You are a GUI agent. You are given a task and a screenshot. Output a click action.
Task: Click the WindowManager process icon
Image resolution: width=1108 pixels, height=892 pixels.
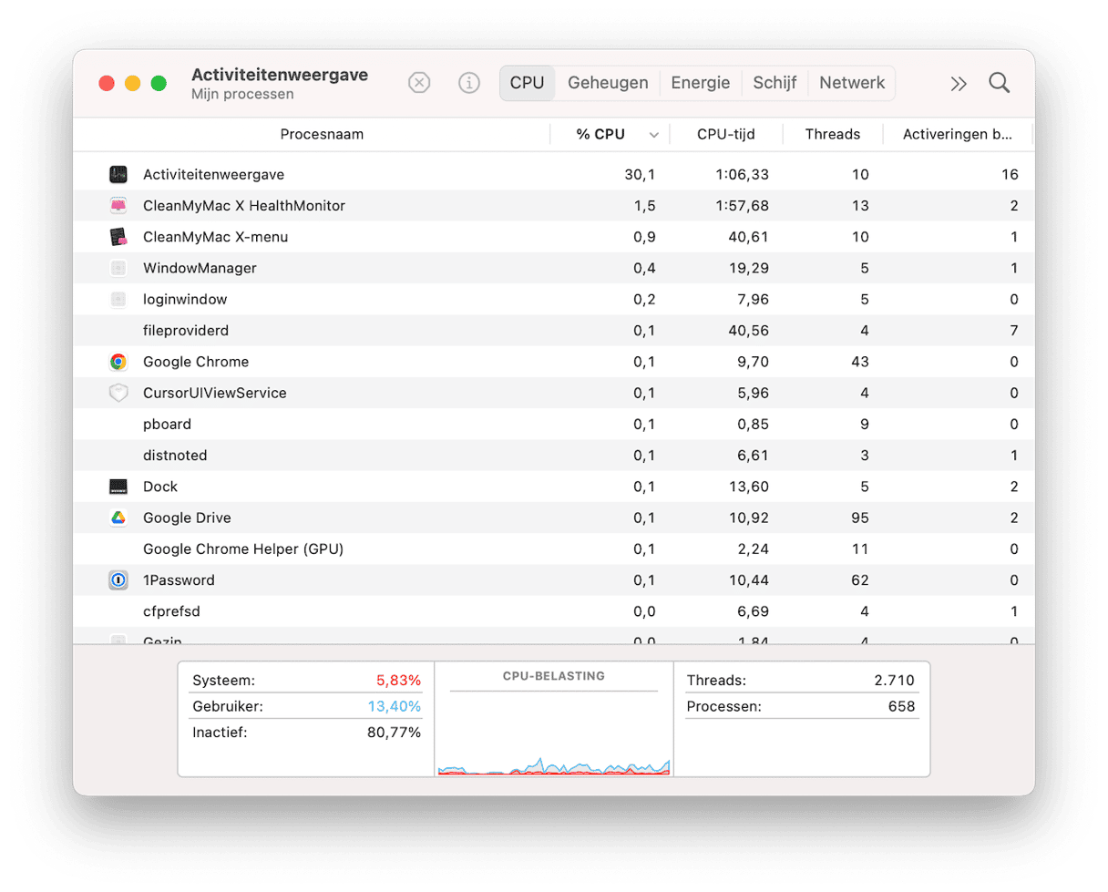click(118, 268)
